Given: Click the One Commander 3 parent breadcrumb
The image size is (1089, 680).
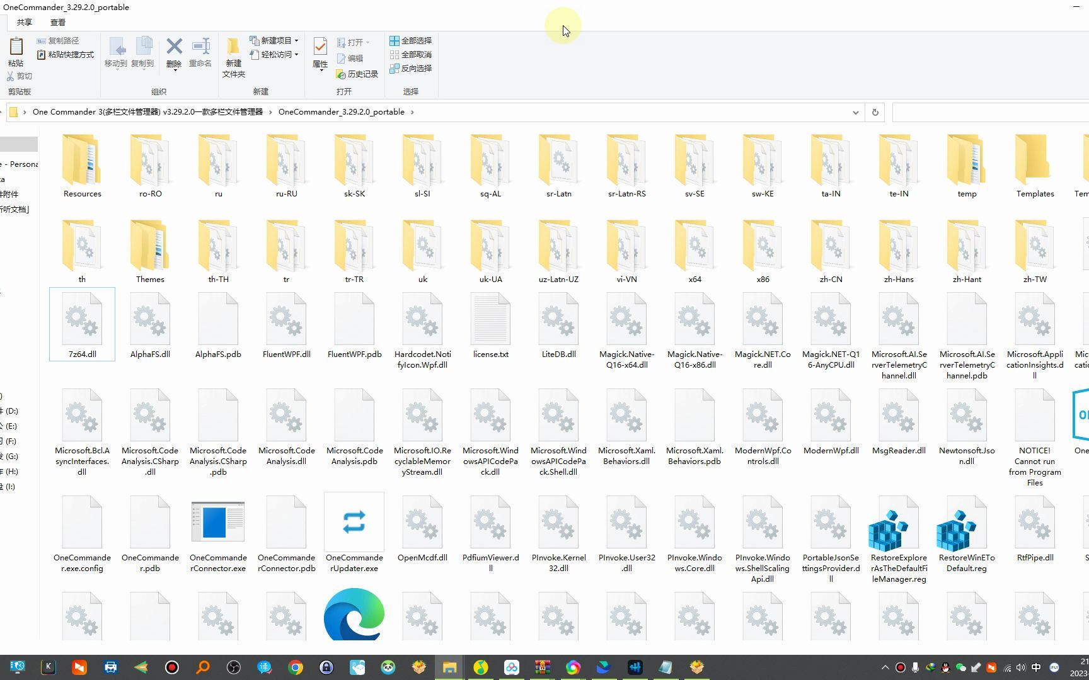Looking at the screenshot, I should tap(147, 112).
